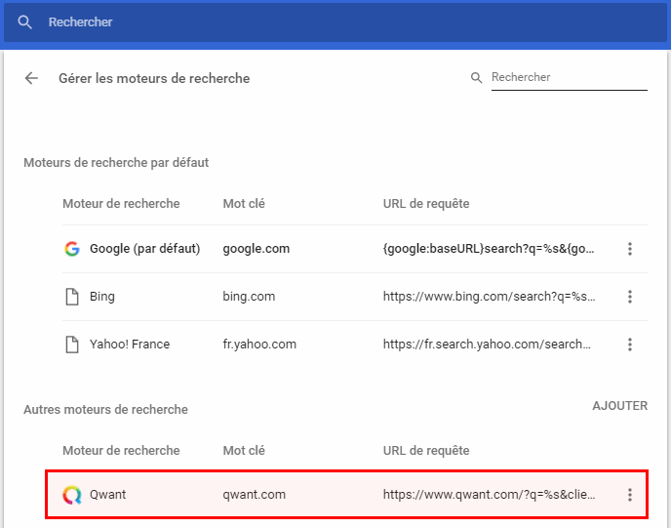The image size is (671, 528).
Task: Click the Bing query URL text
Action: coord(489,297)
